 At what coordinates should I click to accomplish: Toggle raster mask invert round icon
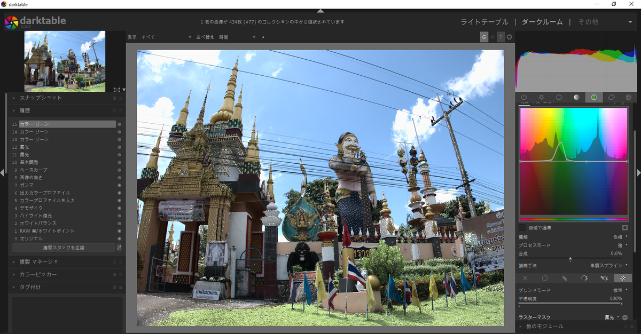tap(624, 317)
